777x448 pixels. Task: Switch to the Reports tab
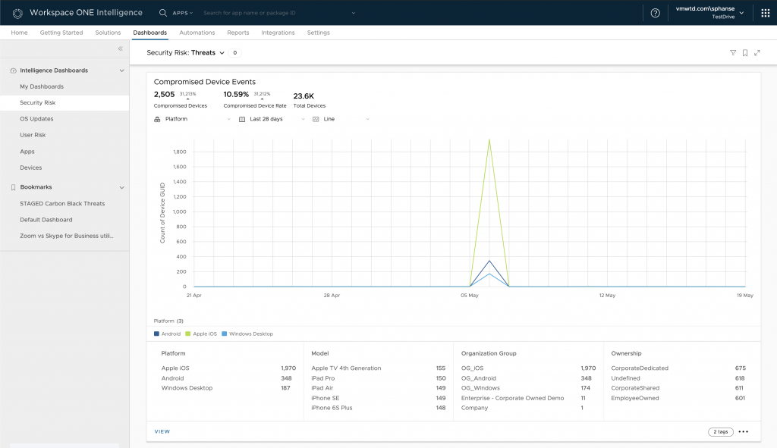click(x=238, y=33)
